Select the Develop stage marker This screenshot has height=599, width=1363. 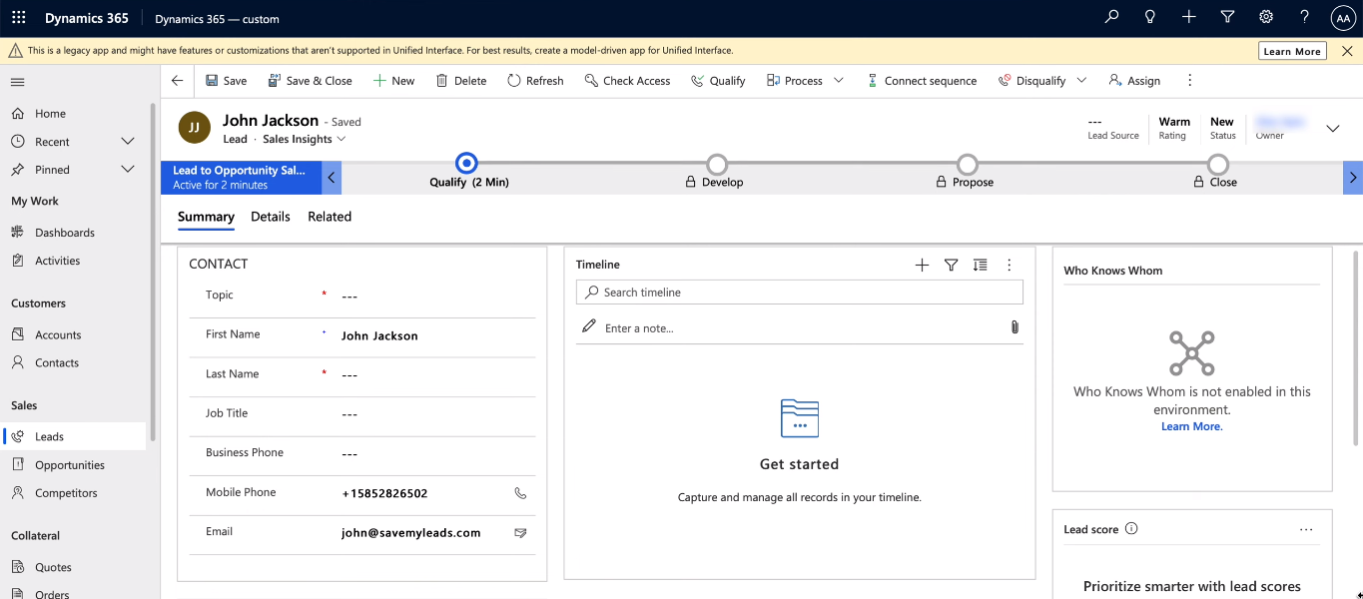click(716, 164)
